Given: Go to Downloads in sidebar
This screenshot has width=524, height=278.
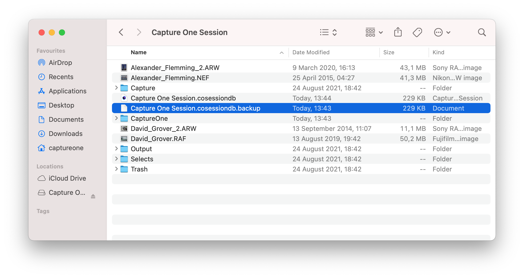Looking at the screenshot, I should pyautogui.click(x=65, y=134).
